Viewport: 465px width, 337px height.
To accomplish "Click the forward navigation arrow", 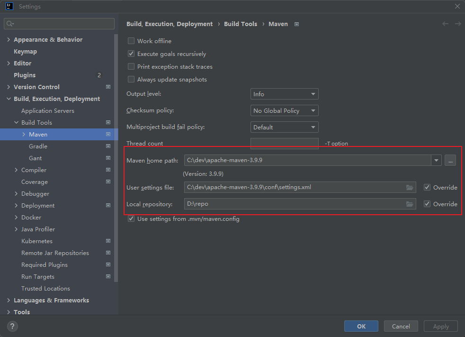I will pos(458,24).
